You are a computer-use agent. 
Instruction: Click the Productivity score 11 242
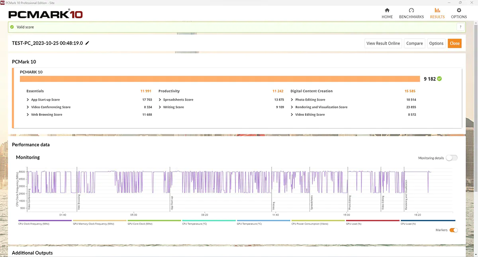coord(278,91)
